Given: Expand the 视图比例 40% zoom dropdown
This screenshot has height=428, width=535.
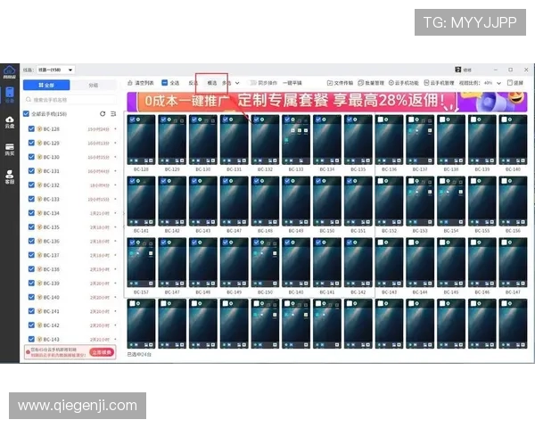Looking at the screenshot, I should point(499,82).
